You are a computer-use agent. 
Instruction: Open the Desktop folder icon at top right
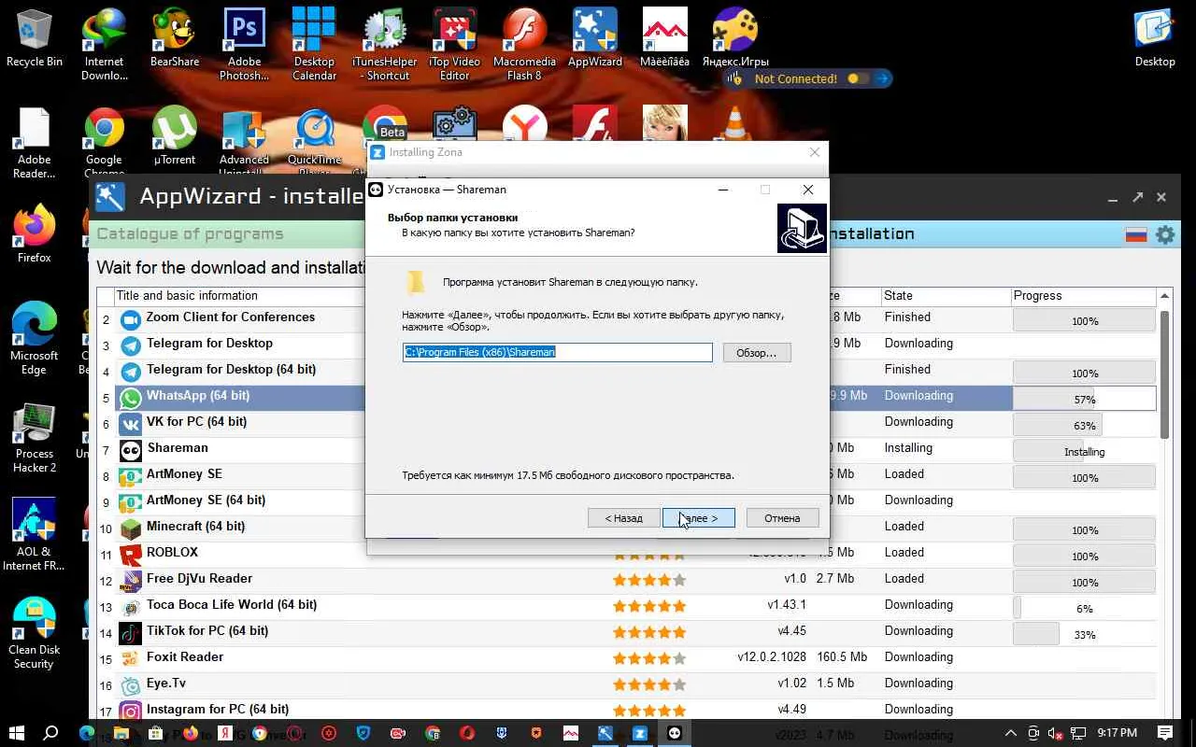pos(1155,37)
